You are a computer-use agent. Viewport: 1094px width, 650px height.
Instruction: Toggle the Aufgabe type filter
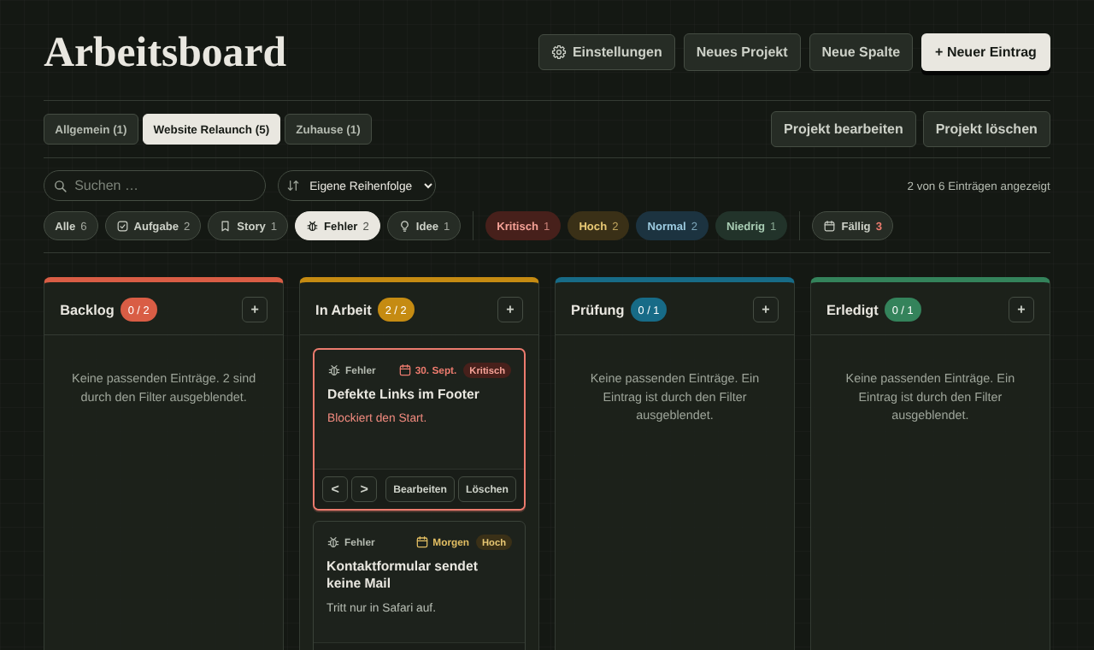[x=153, y=226]
